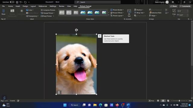Viewport: 193px width, 108px height.
Task: Increase picture height with stepper arrow
Action: coord(188,10)
